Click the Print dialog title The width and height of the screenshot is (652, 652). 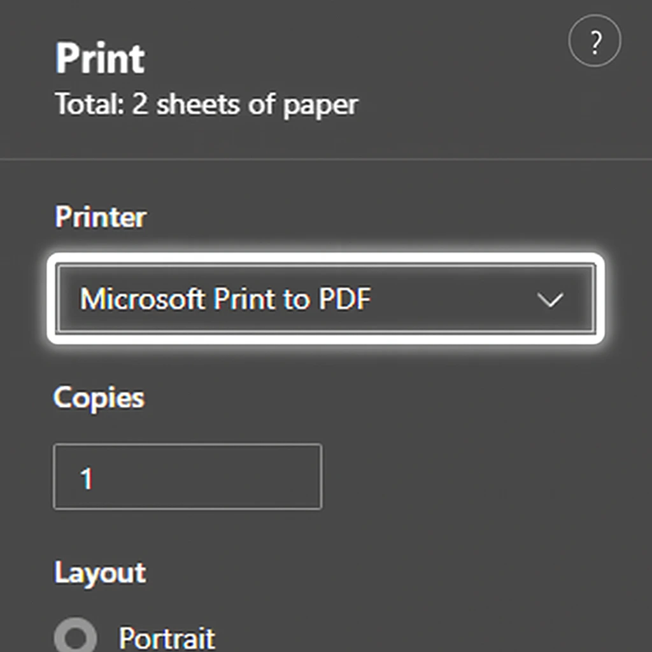point(99,57)
